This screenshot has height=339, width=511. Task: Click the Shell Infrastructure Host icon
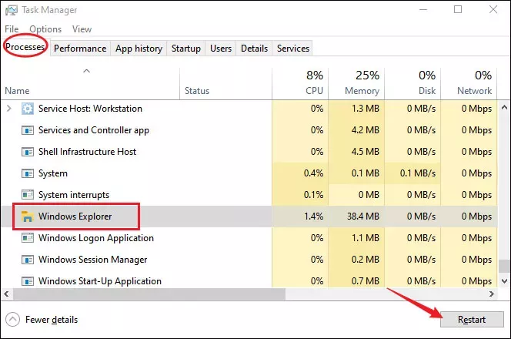(x=28, y=152)
